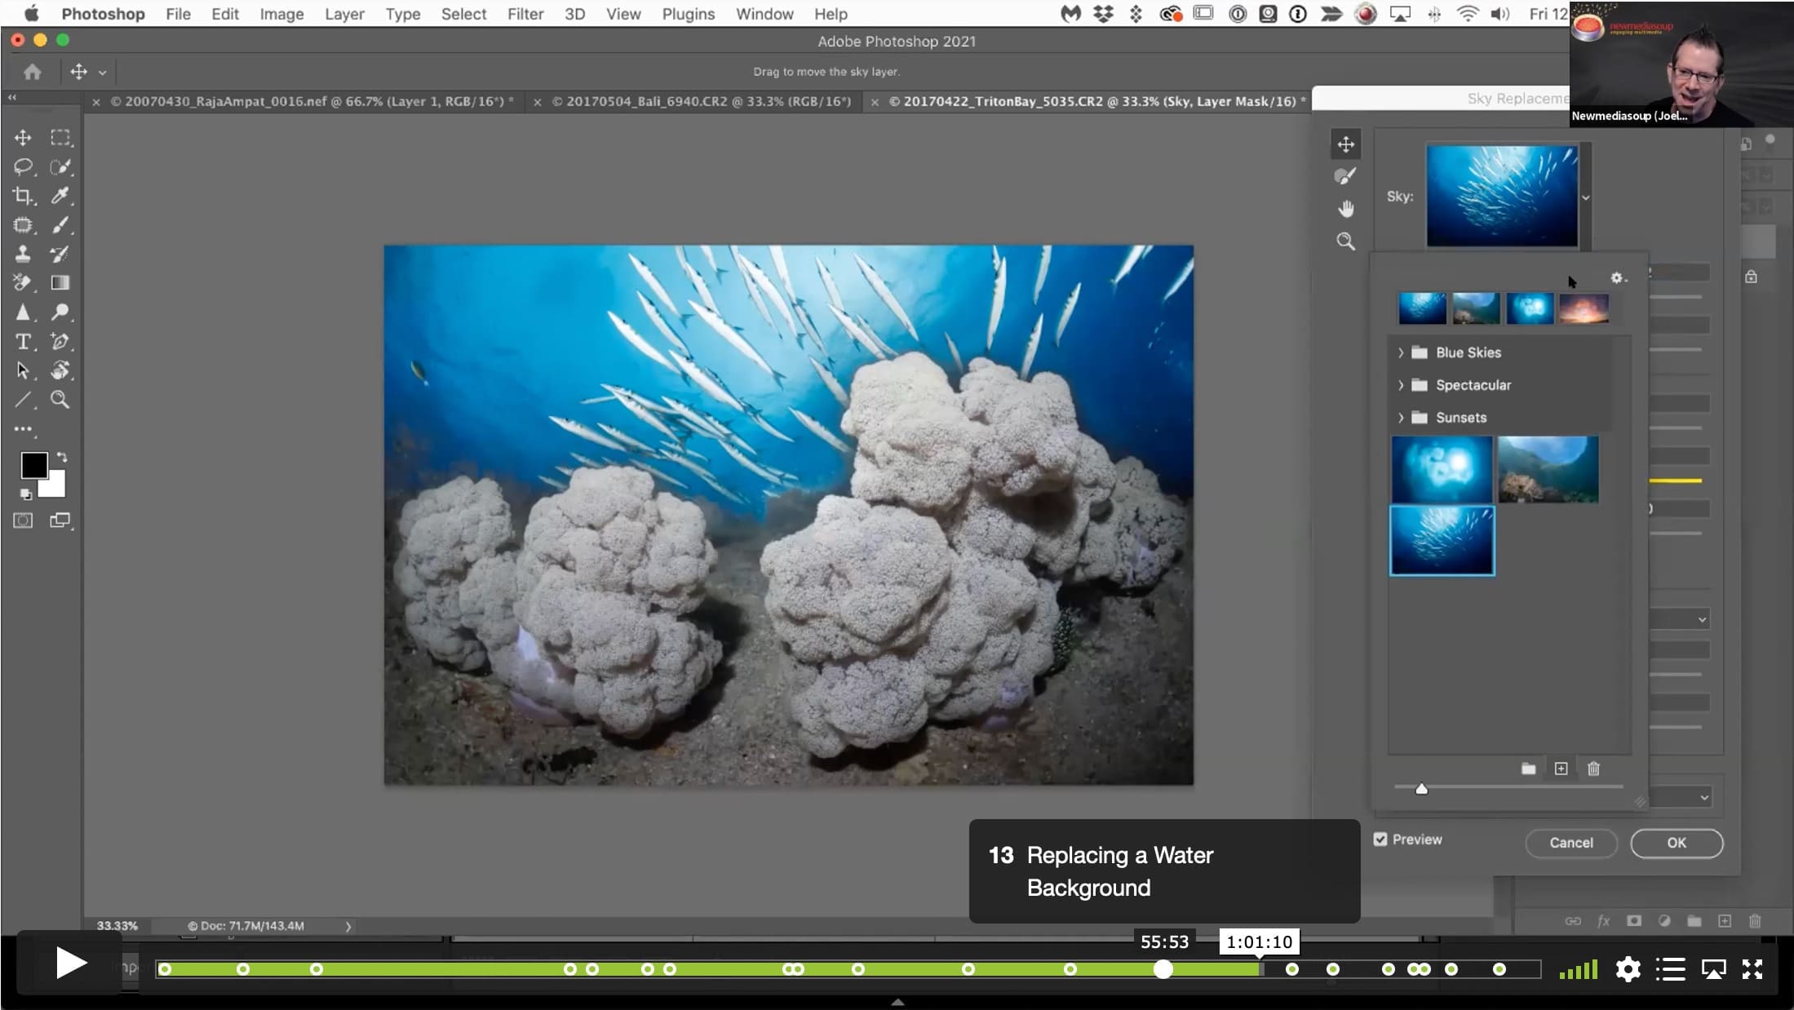
Task: Select the Crop tool
Action: pos(23,196)
